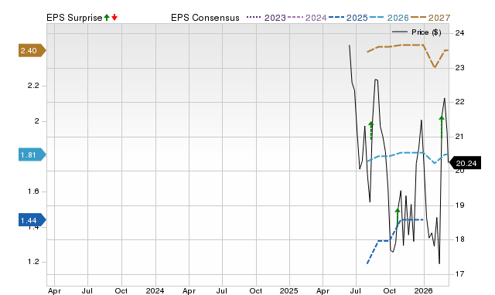495x295 pixels.
Task: Click the green EPS Surprise up arrow in legend
Action: coord(107,18)
